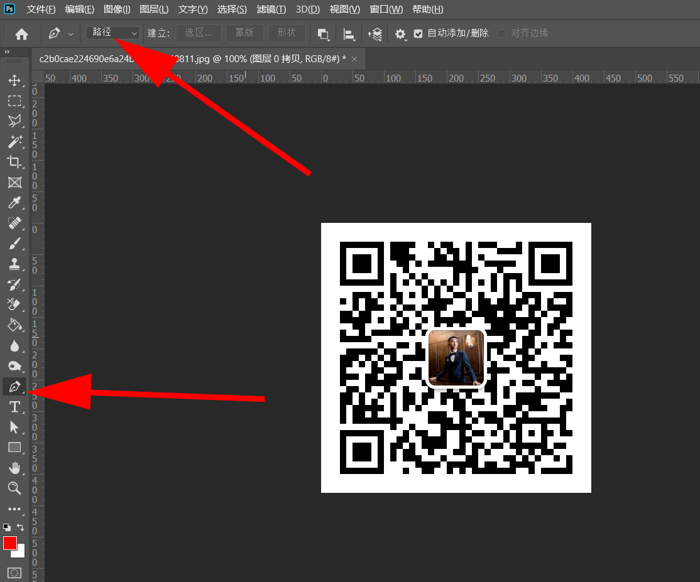Close the open document tab

coord(354,59)
